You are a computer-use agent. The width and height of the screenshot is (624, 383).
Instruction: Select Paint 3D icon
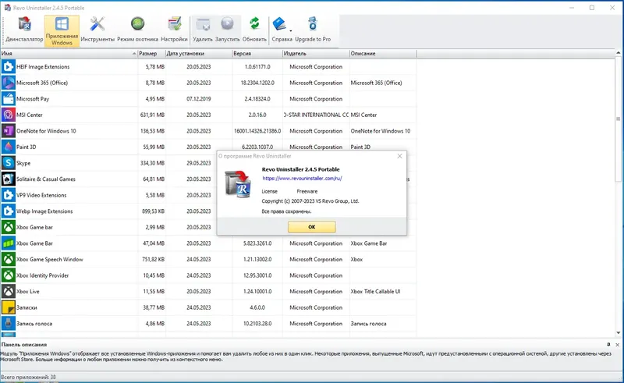[9, 147]
